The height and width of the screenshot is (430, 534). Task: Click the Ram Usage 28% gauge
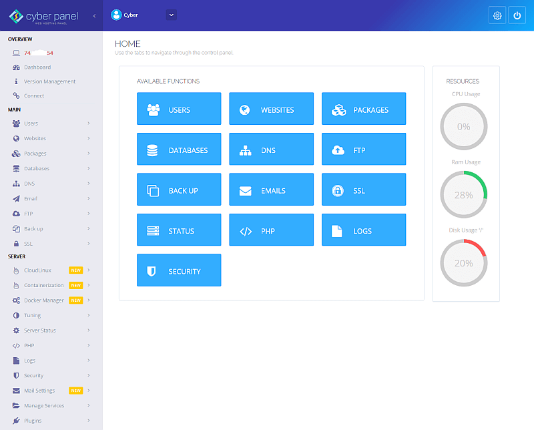tap(464, 195)
